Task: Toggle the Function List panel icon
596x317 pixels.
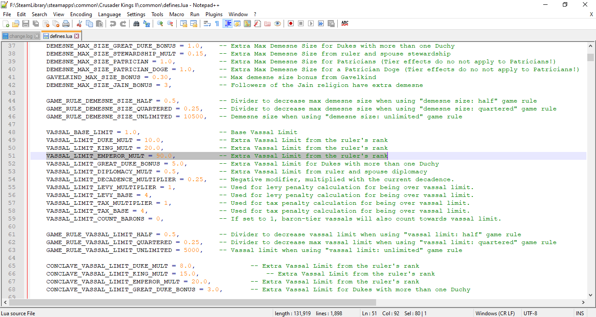Action: (x=257, y=24)
